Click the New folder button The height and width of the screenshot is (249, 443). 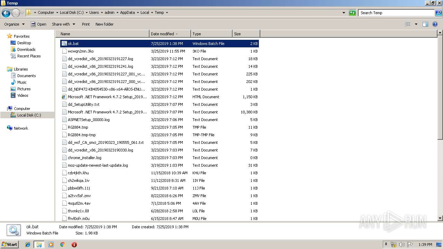[105, 24]
